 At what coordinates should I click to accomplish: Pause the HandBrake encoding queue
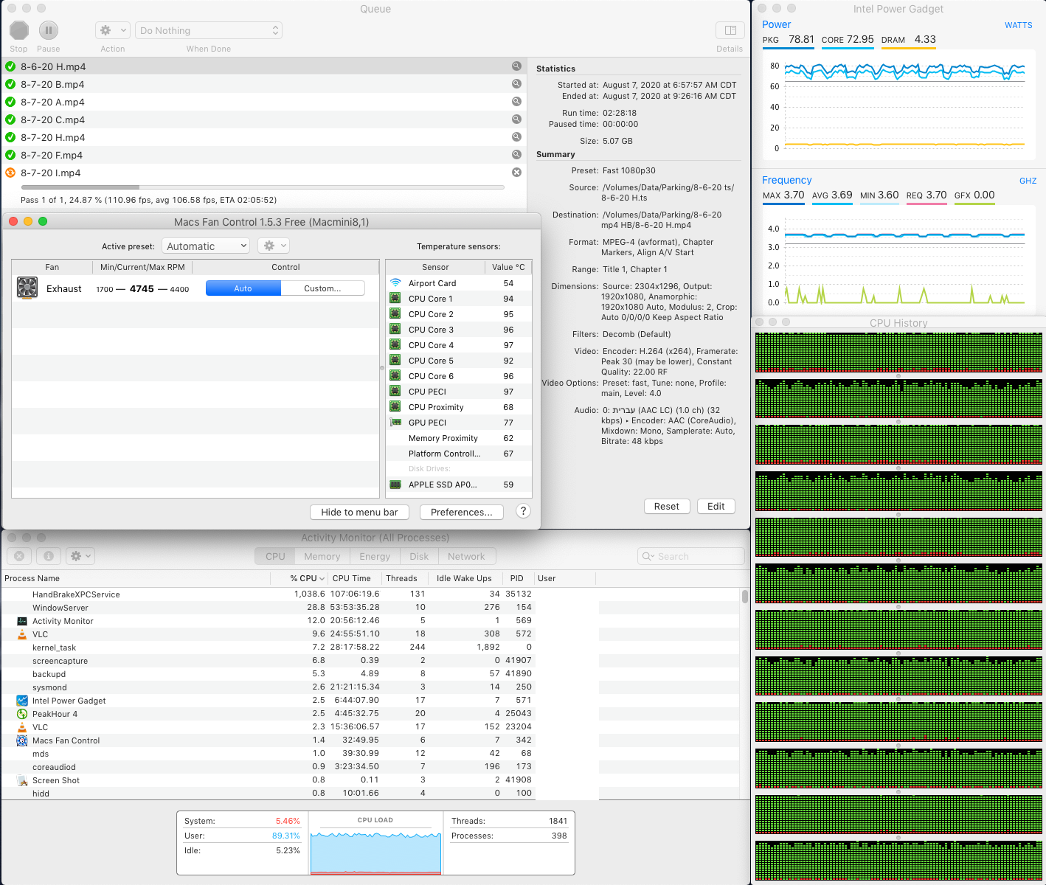49,30
